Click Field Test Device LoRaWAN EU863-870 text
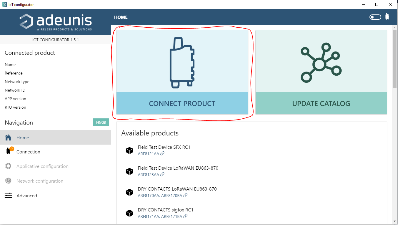 (178, 168)
